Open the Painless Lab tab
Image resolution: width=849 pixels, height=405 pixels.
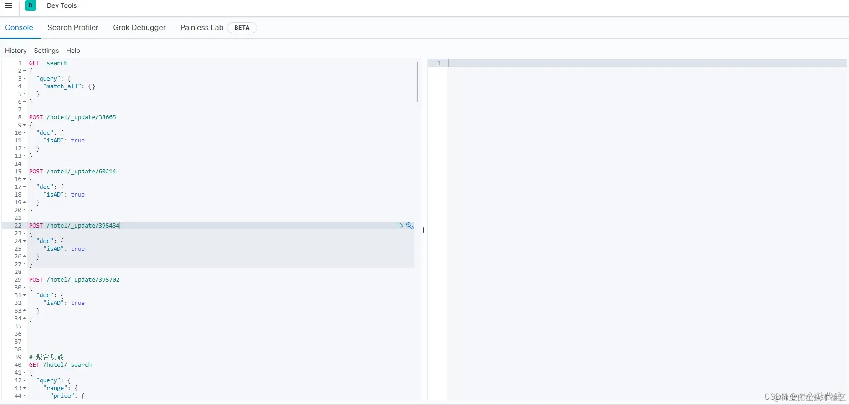(202, 27)
